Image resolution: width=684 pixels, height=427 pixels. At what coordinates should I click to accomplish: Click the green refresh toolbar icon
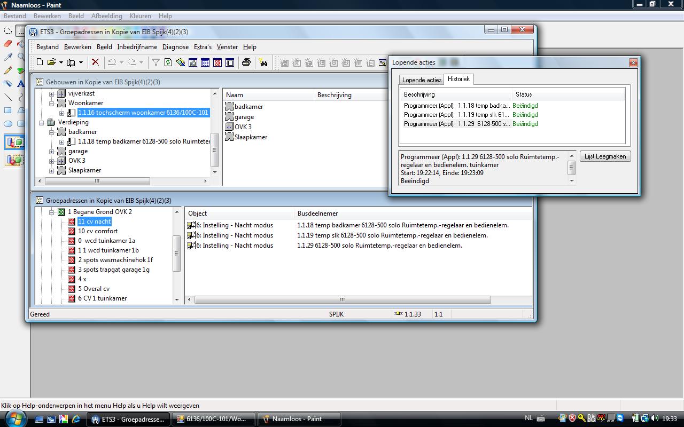(168, 62)
